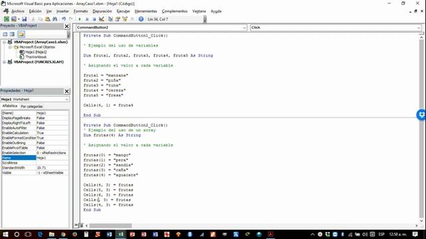Open the Hoja1 Worksheet properties dropdown
This screenshot has height=239, width=426.
pyautogui.click(x=67, y=100)
